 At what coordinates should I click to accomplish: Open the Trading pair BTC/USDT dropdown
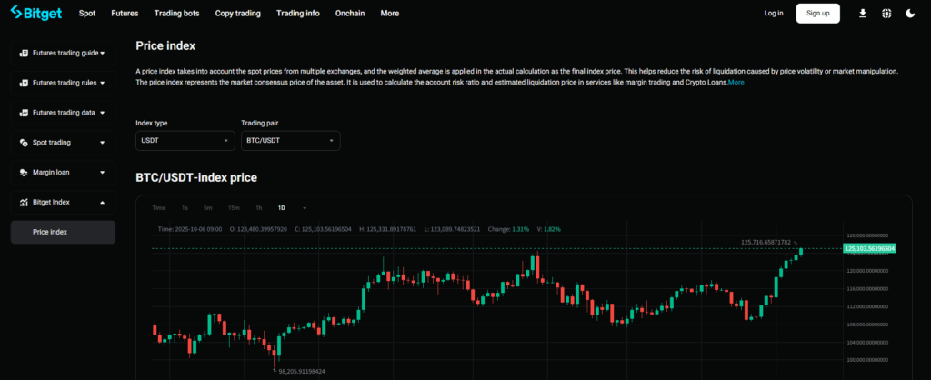point(290,141)
